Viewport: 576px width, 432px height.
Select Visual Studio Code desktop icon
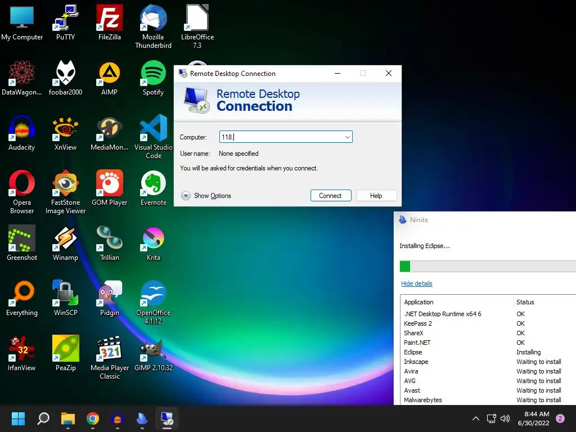(x=153, y=136)
